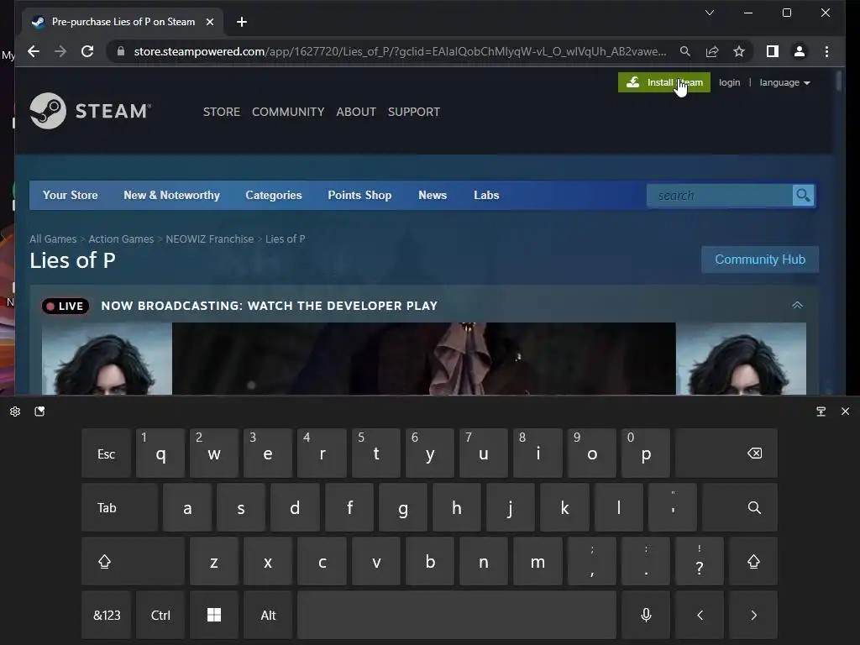Viewport: 860px width, 645px height.
Task: Close the Lies of P browser tab
Action: (x=209, y=22)
